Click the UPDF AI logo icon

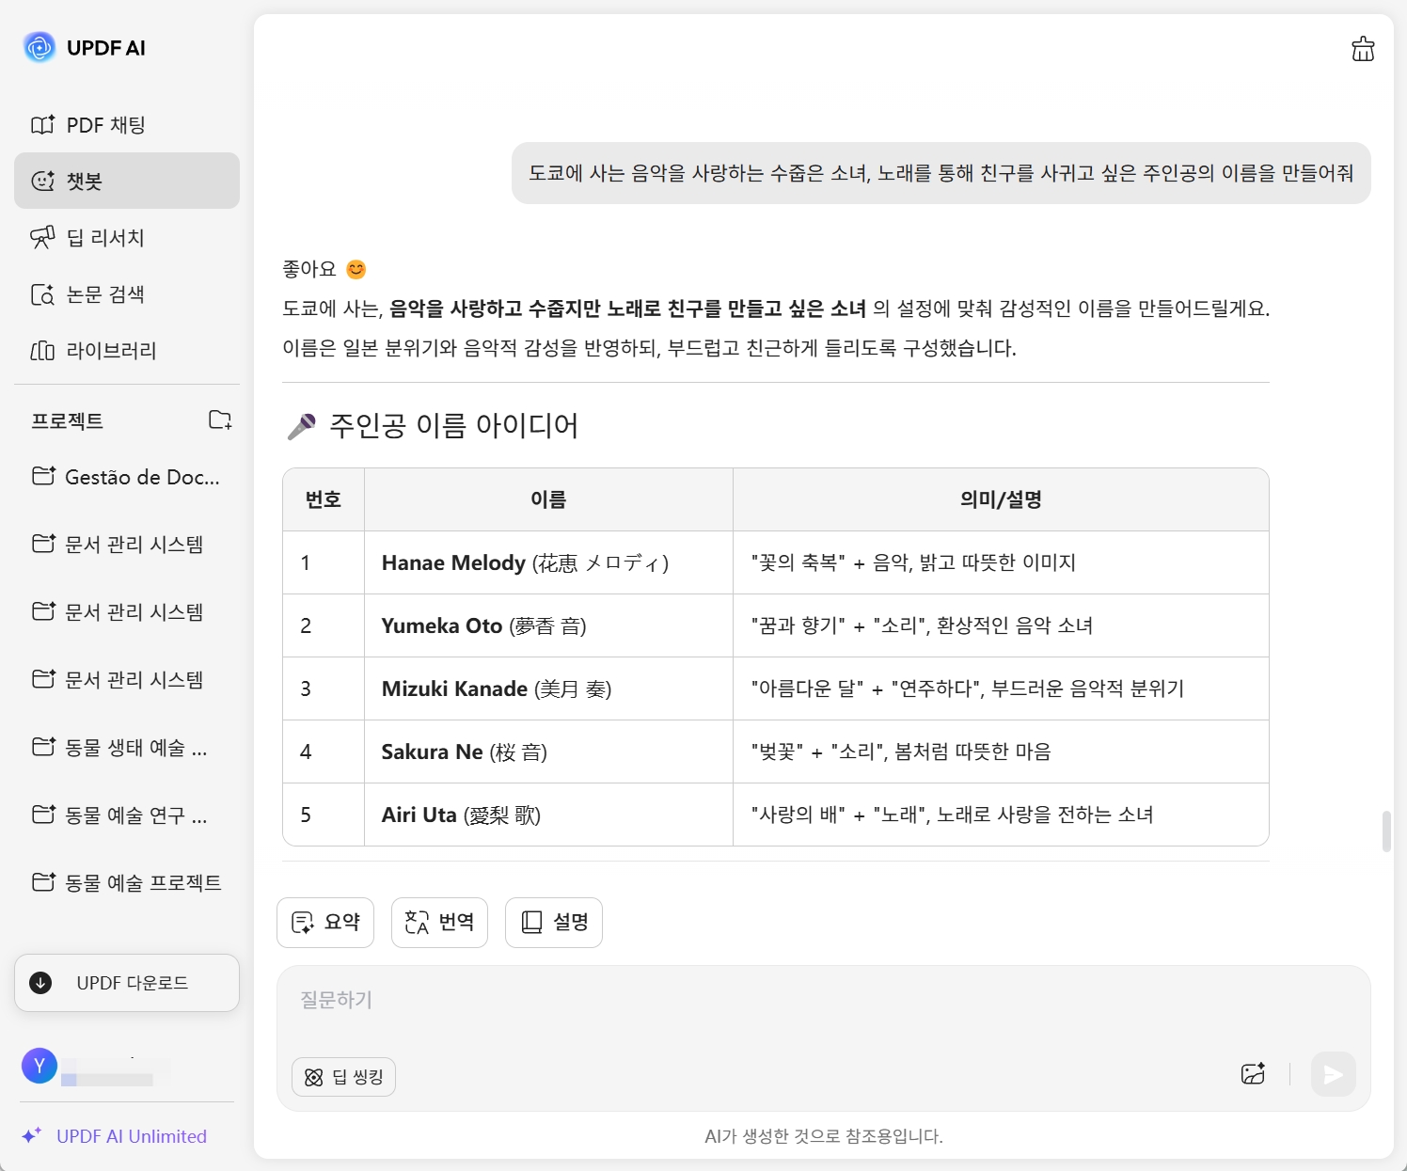[x=40, y=47]
